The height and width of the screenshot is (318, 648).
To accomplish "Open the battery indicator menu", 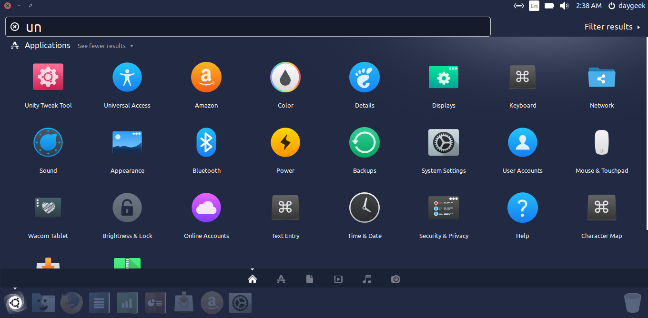I will point(549,6).
